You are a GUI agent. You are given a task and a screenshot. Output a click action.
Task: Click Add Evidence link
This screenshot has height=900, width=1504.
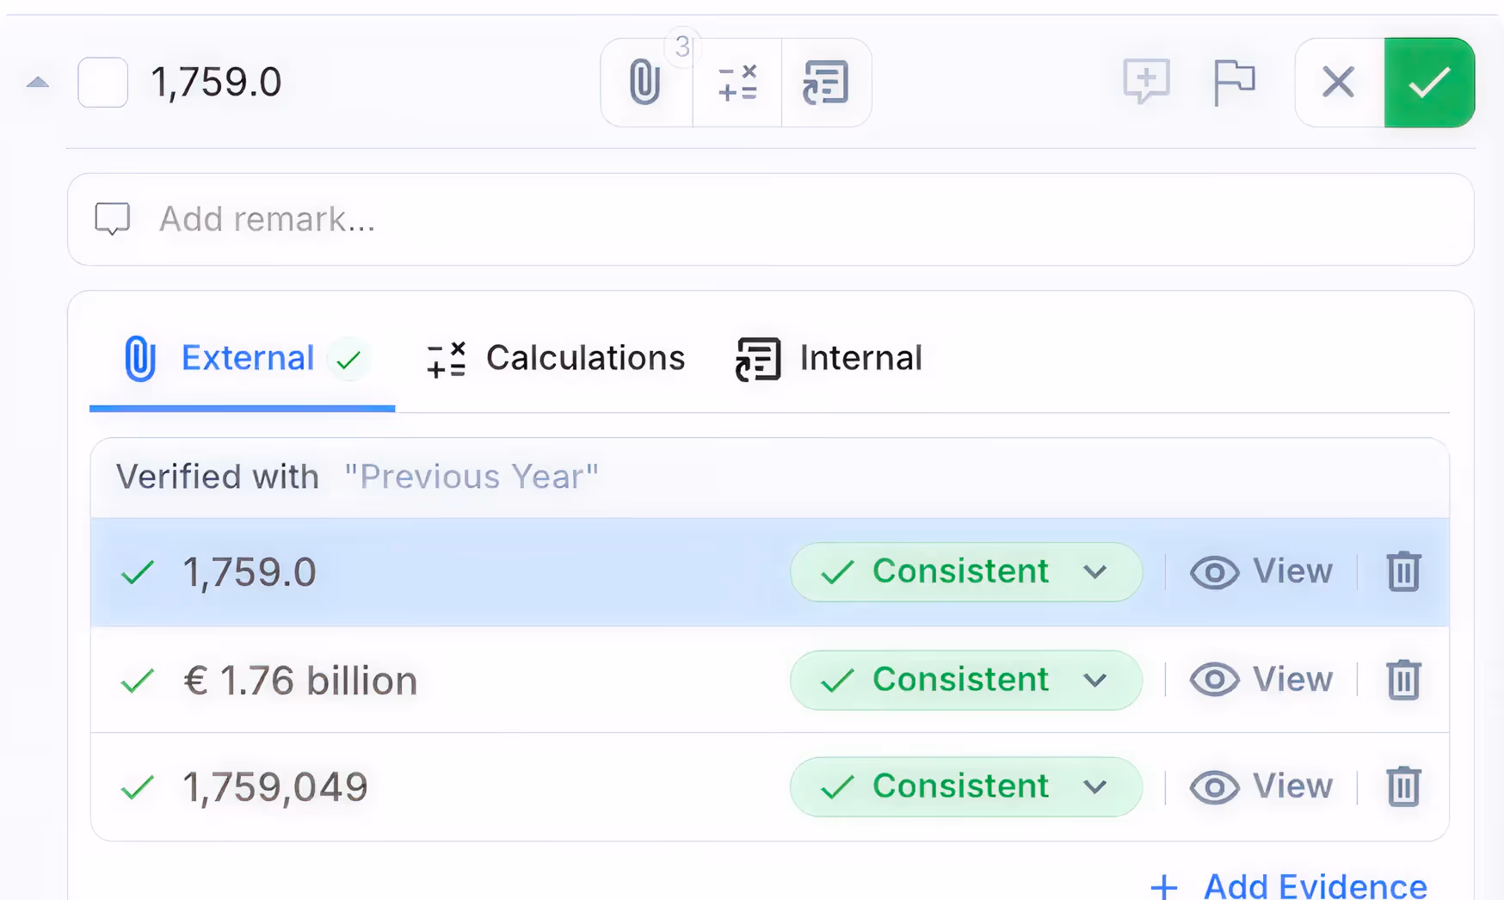[x=1289, y=886]
